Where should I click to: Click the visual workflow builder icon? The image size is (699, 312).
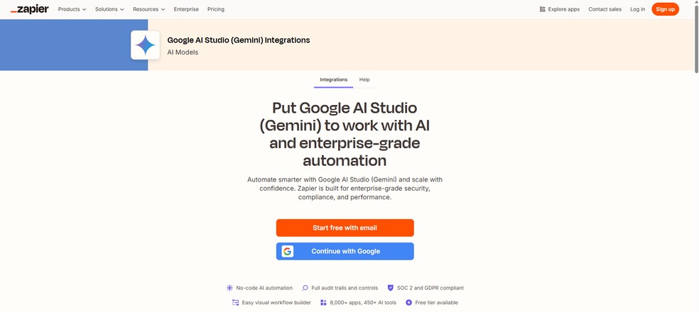(235, 303)
